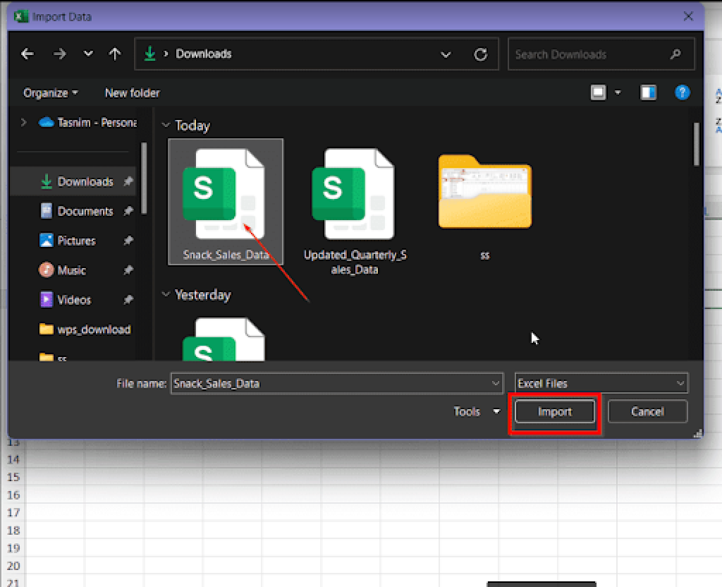Click the back navigation arrow
Image resolution: width=722 pixels, height=587 pixels.
(27, 54)
